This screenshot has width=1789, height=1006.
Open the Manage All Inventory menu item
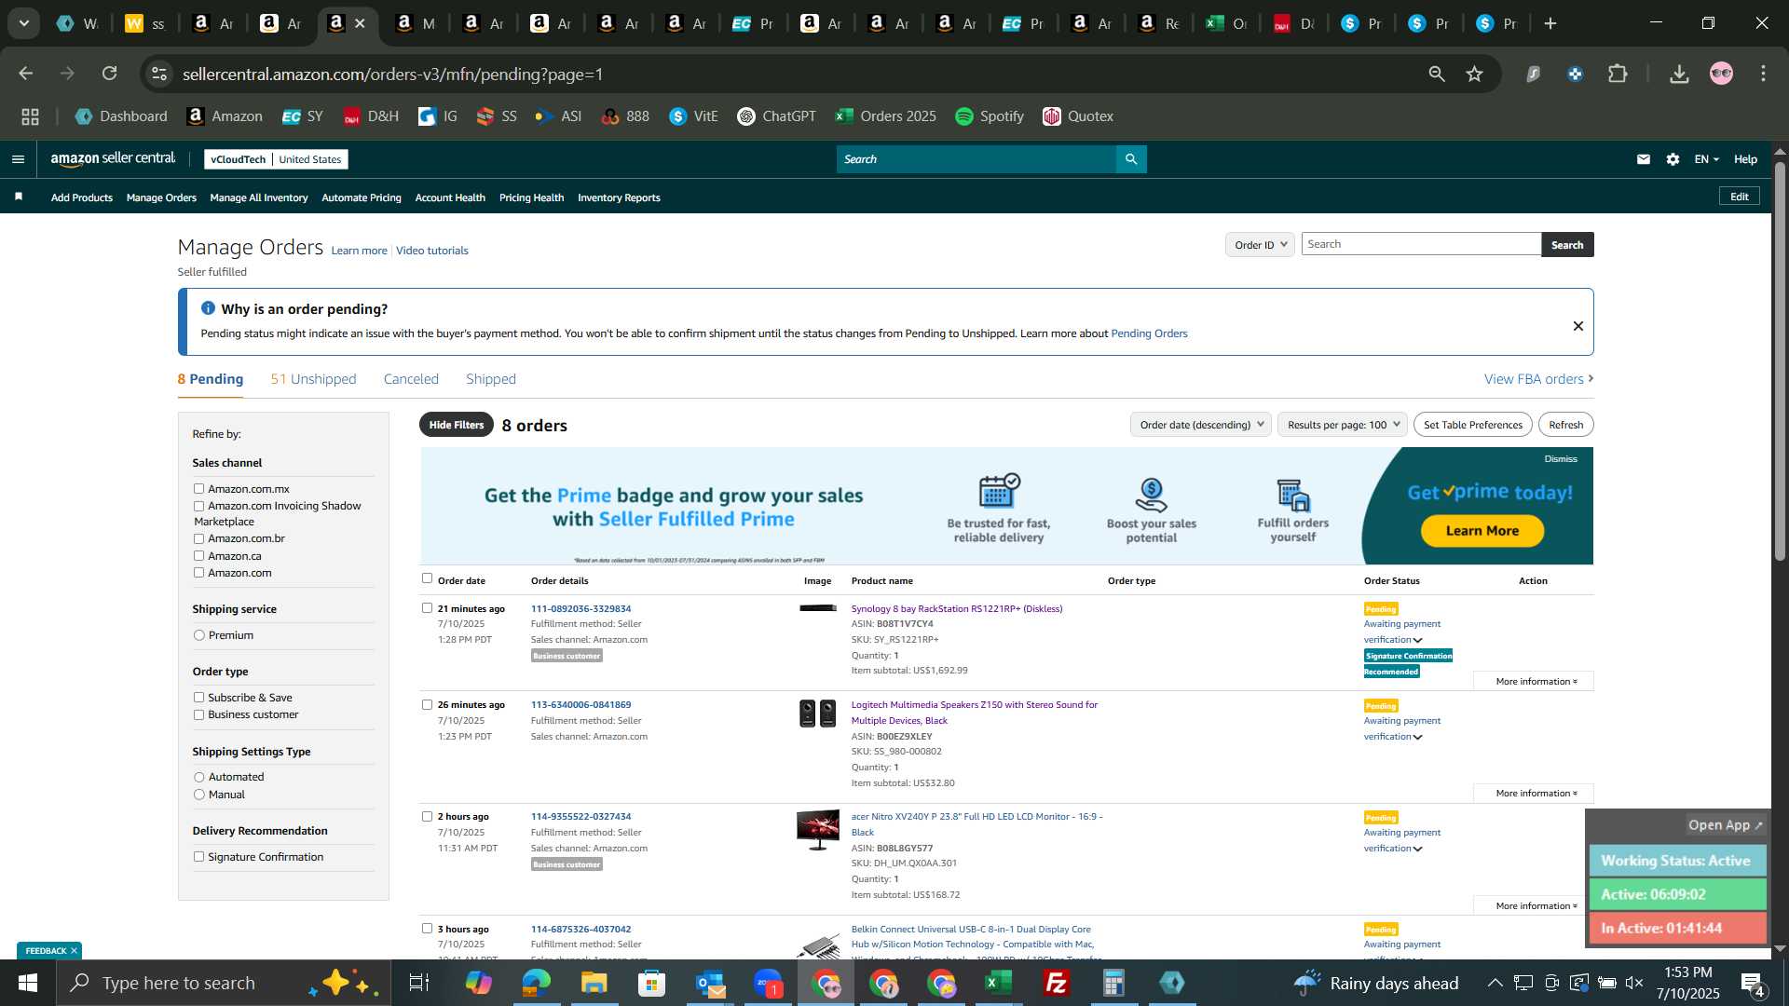click(x=259, y=197)
